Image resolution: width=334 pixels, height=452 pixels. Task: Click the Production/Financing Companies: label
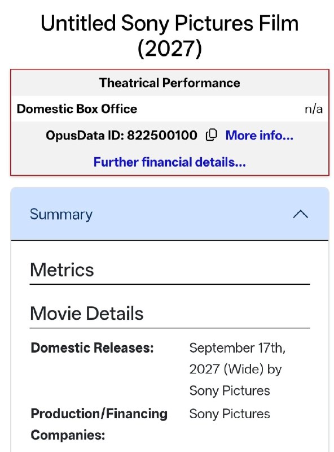coord(99,424)
